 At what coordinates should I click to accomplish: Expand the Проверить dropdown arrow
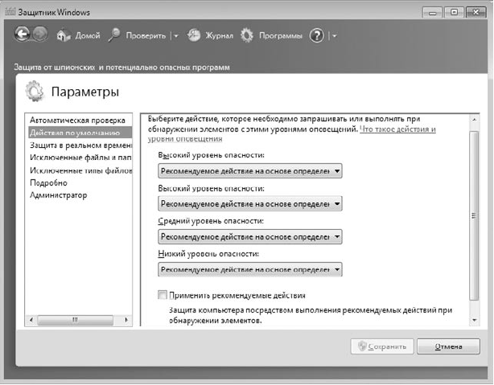(x=176, y=36)
